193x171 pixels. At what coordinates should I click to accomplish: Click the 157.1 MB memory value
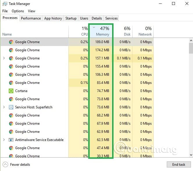(x=102, y=58)
